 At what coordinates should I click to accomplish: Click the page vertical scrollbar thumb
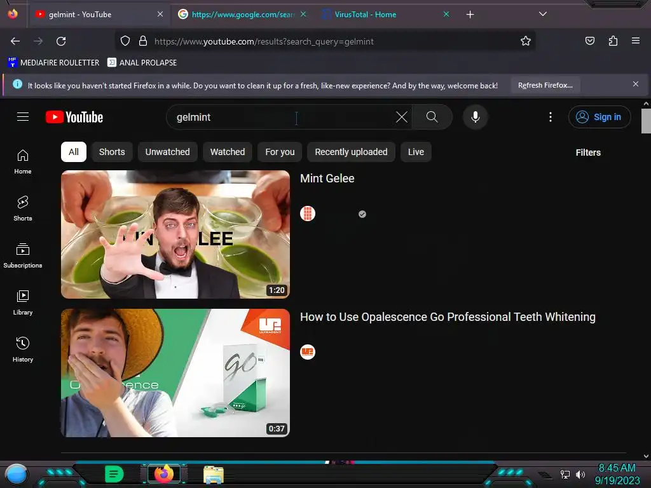point(646,121)
